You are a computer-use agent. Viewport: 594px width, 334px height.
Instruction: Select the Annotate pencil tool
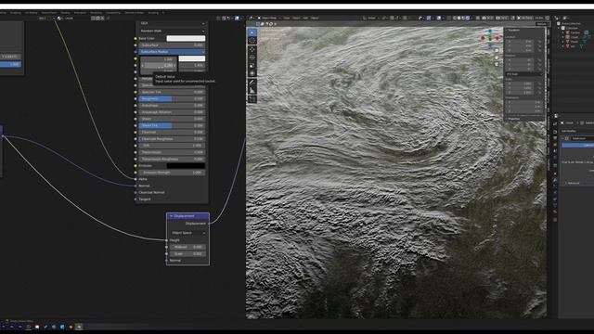252,83
